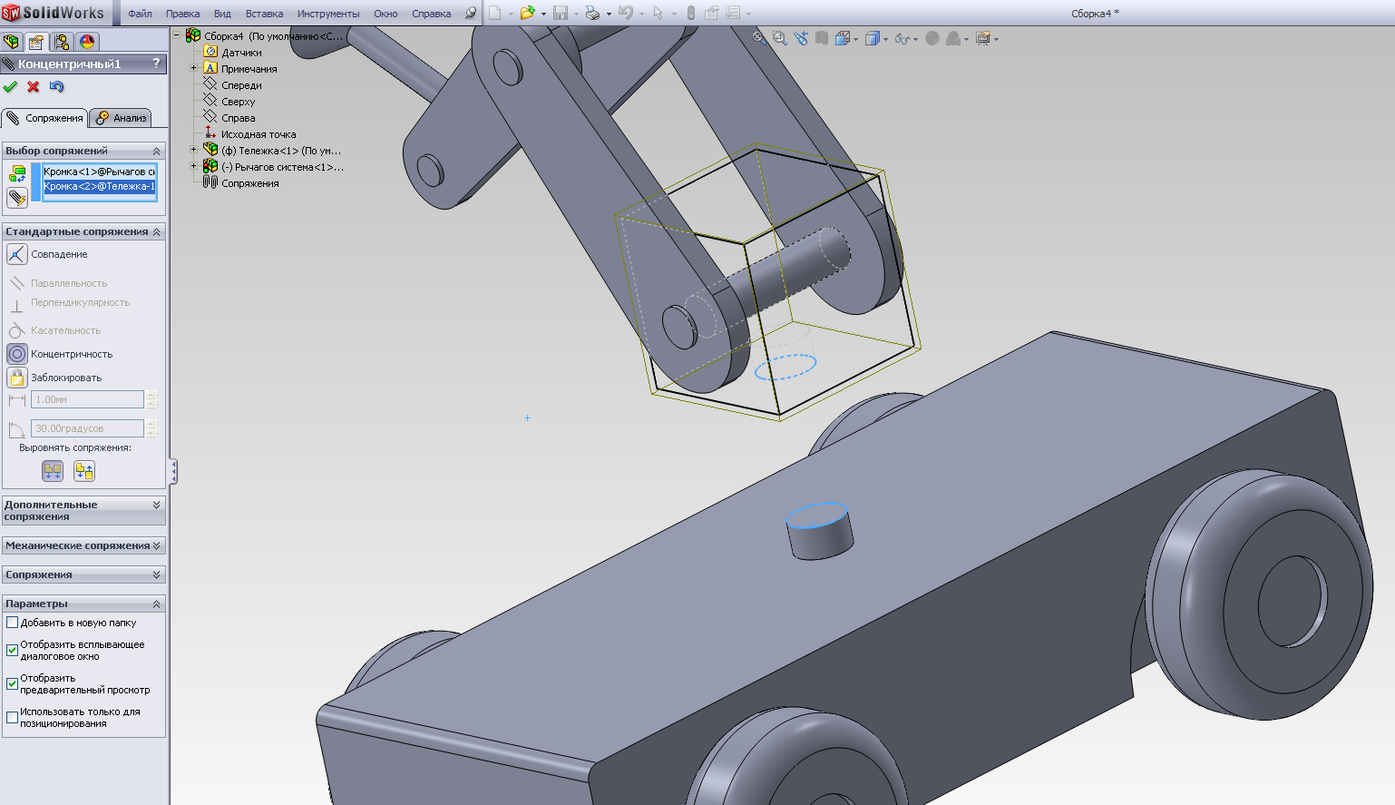The width and height of the screenshot is (1395, 805).
Task: Select the Заблокировать lock icon
Action: (x=17, y=378)
